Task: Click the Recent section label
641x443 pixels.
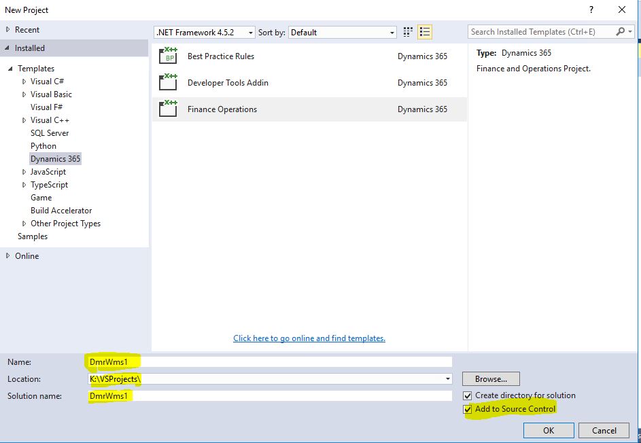Action: (x=27, y=29)
